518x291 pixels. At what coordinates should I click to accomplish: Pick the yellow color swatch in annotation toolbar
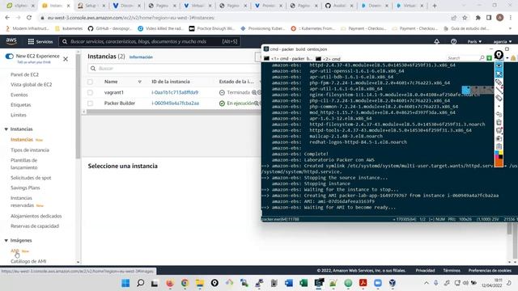coord(501,153)
